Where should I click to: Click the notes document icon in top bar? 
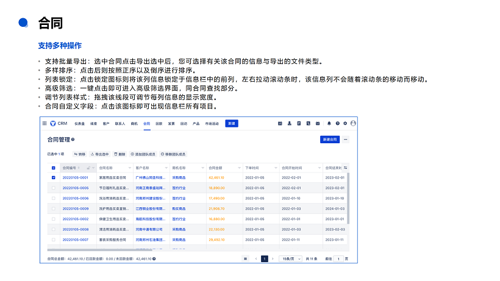pyautogui.click(x=299, y=123)
